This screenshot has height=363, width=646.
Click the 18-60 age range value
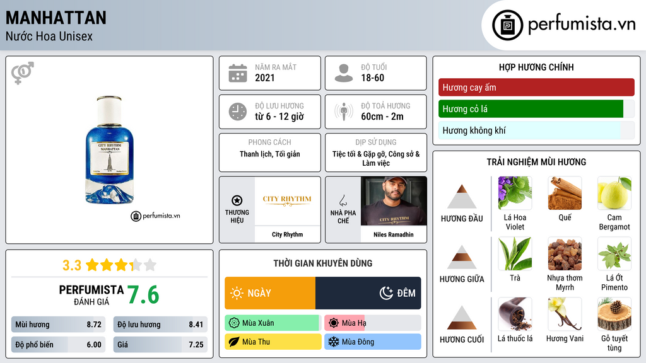coord(372,78)
